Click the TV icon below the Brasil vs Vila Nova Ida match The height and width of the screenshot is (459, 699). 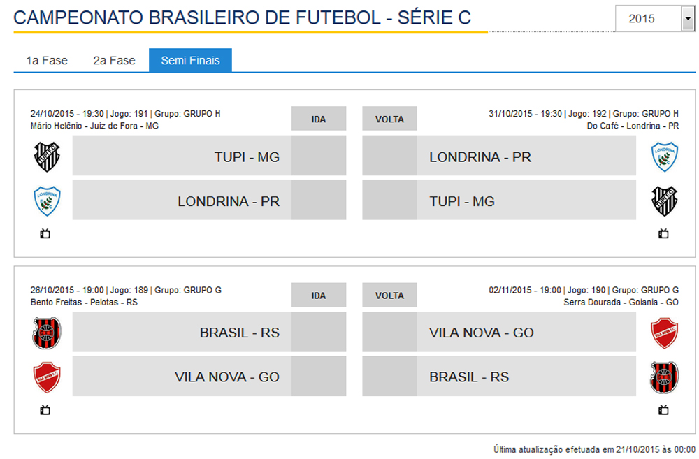point(45,410)
